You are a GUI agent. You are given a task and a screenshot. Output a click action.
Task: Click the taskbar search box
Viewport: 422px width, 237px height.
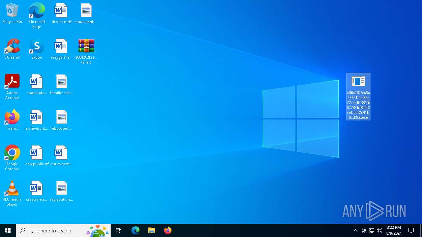pyautogui.click(x=63, y=230)
